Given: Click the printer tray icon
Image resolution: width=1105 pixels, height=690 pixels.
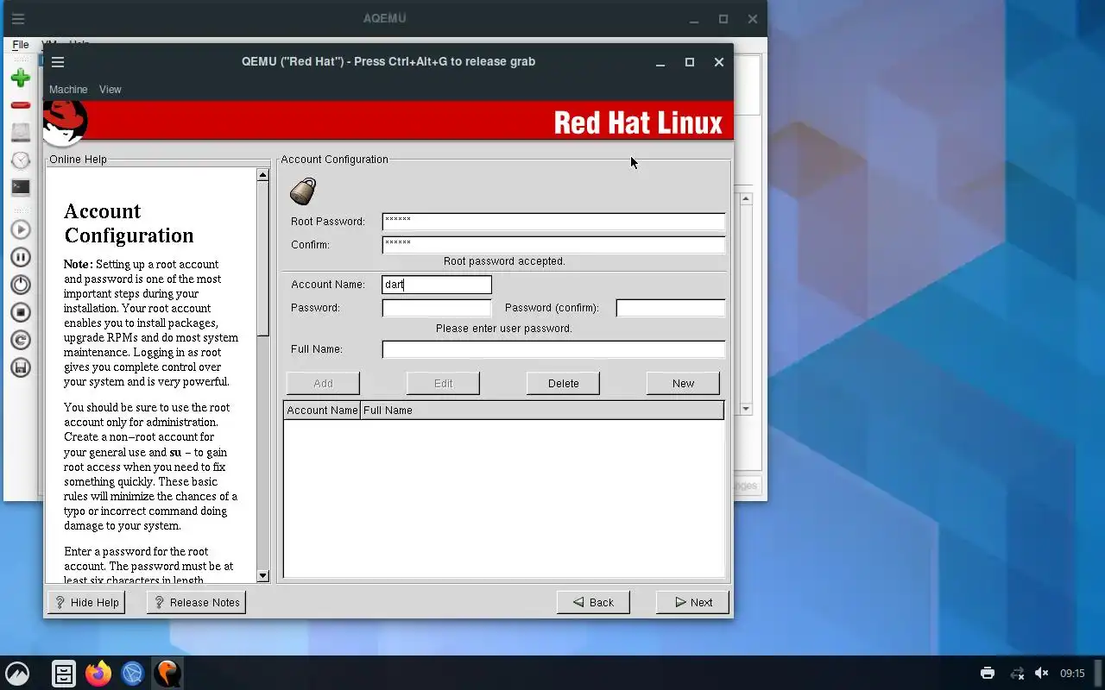Looking at the screenshot, I should click(x=988, y=674).
